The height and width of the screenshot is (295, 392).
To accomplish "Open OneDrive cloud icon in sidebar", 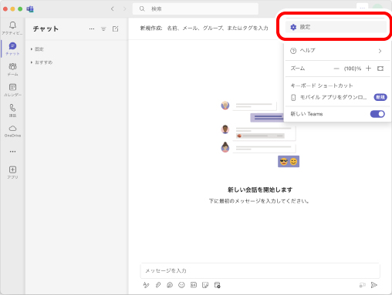I will [x=12, y=128].
